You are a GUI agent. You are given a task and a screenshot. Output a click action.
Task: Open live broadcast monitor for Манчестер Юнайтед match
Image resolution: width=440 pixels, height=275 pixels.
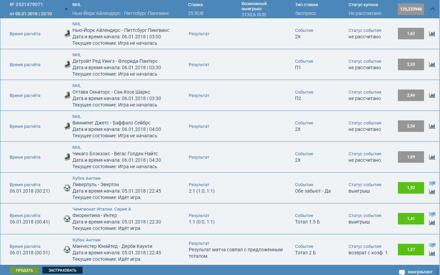pyautogui.click(x=432, y=245)
